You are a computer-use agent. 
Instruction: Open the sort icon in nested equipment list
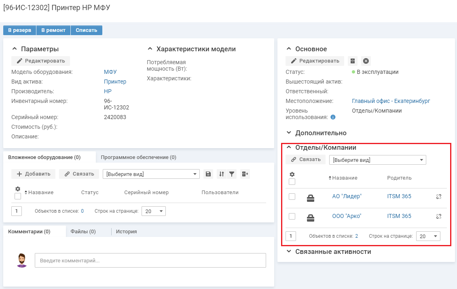click(221, 174)
